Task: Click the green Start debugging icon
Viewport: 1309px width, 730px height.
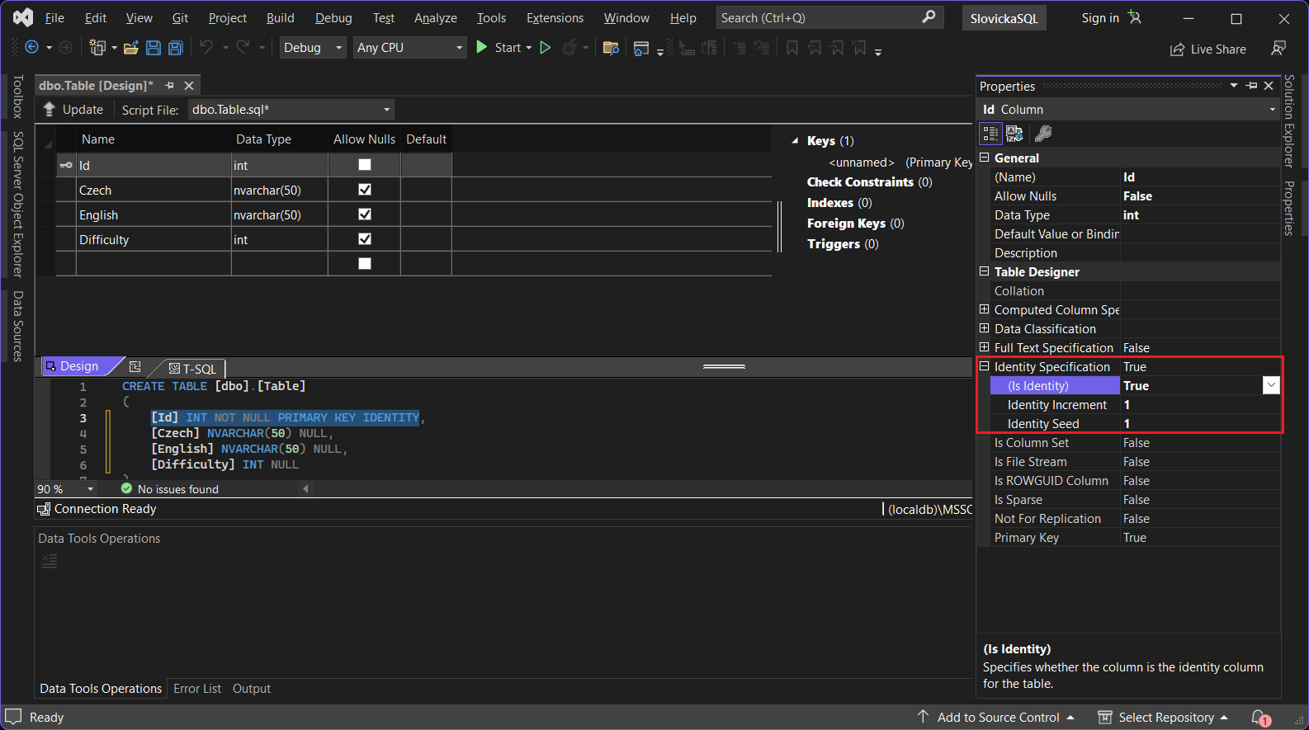Action: coord(483,48)
